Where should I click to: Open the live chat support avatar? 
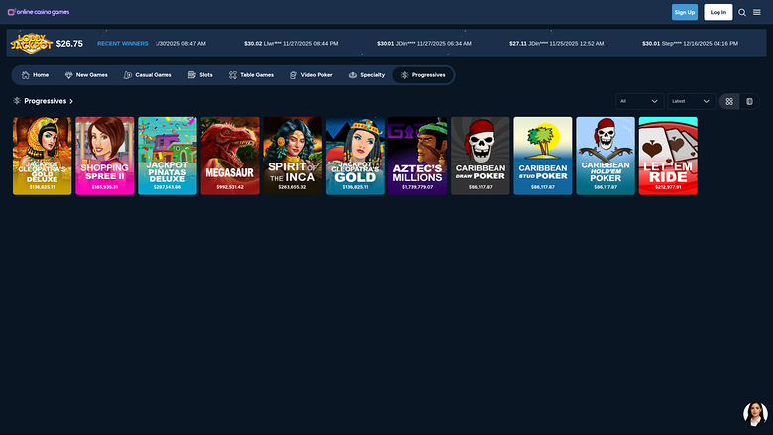[755, 414]
